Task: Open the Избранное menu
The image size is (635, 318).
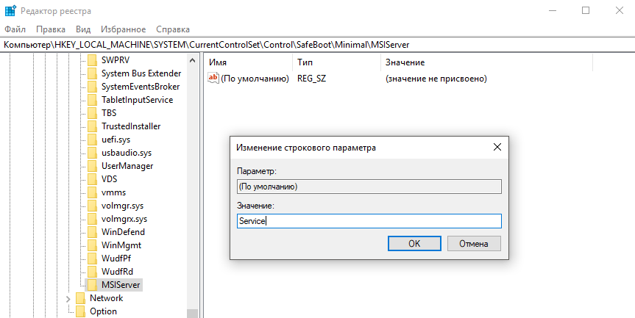Action: 123,29
